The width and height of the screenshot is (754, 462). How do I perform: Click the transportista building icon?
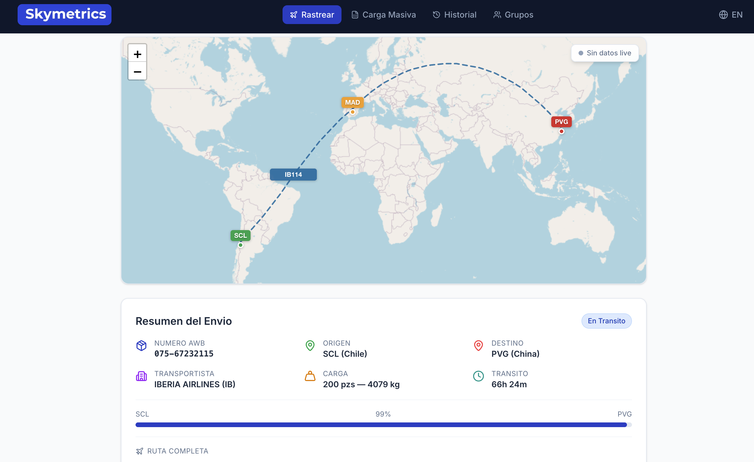141,376
